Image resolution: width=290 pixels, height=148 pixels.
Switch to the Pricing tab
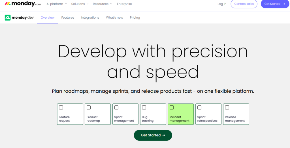coord(135,18)
